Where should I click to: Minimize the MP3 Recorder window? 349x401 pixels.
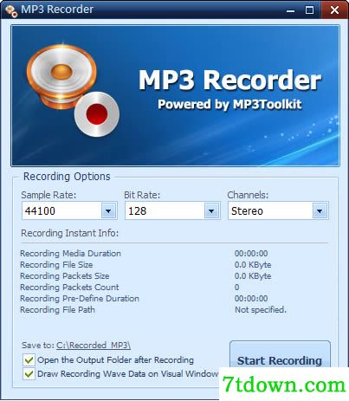(291, 10)
